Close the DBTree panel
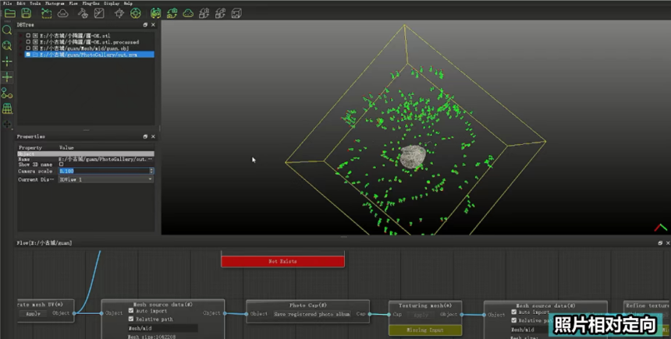Screen dimensions: 671x339 tap(153, 25)
